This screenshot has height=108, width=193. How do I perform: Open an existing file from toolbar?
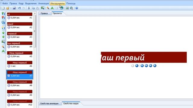pyautogui.click(x=8, y=8)
